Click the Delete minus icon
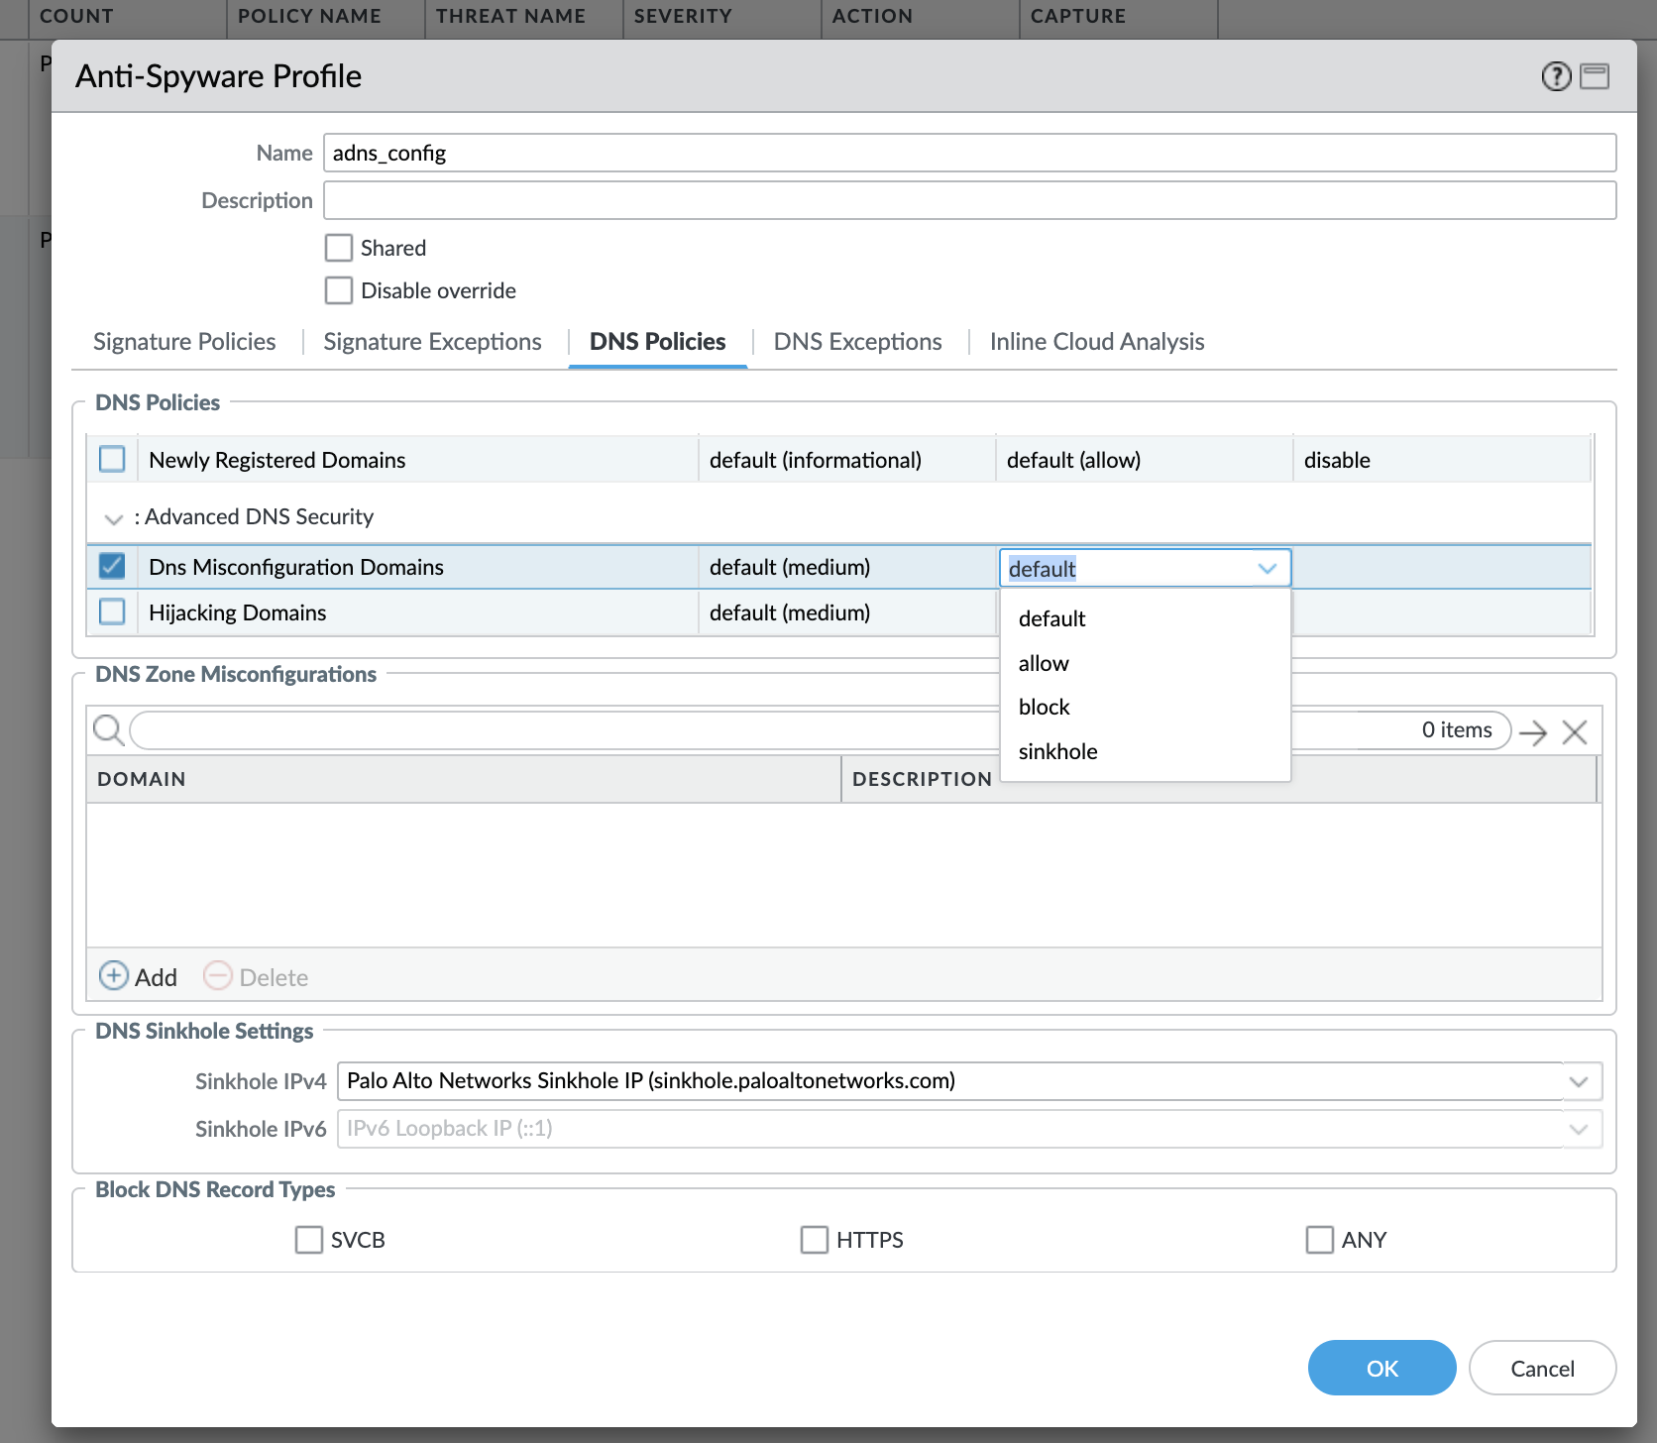This screenshot has height=1443, width=1657. (218, 976)
